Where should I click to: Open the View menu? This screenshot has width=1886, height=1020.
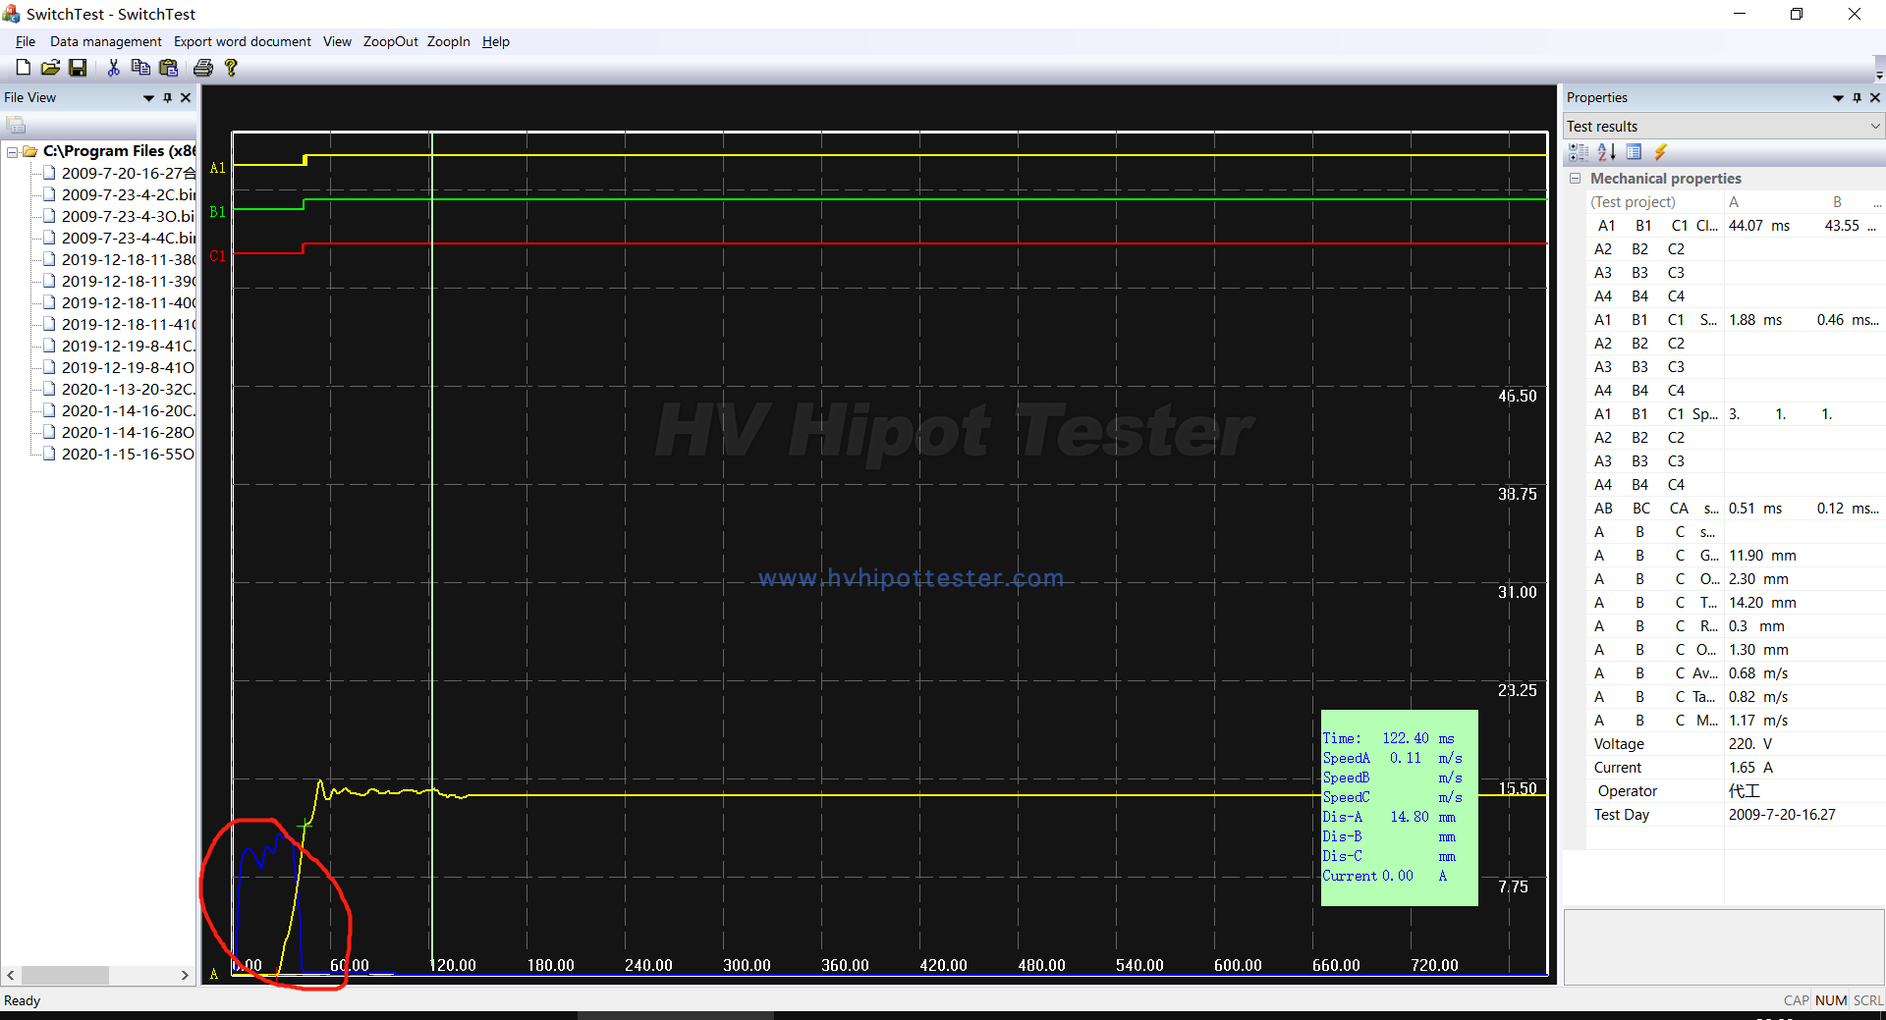(x=337, y=41)
